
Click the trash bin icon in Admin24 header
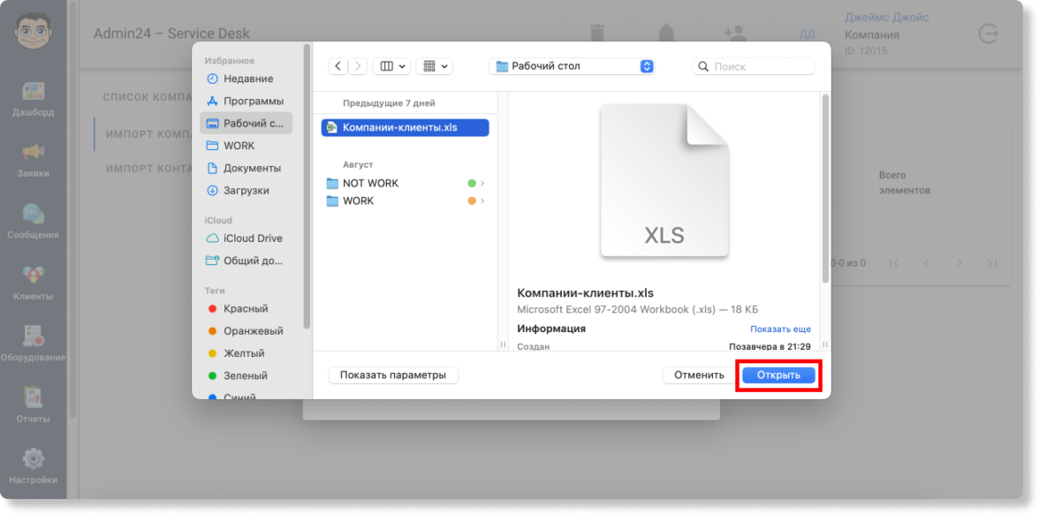pos(597,34)
